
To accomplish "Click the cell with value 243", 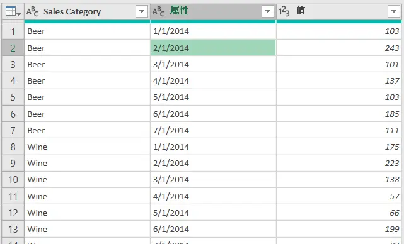I will [x=339, y=48].
